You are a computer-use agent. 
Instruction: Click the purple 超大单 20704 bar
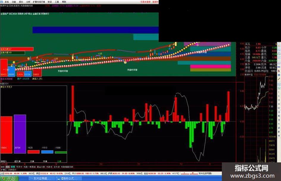(20, 134)
